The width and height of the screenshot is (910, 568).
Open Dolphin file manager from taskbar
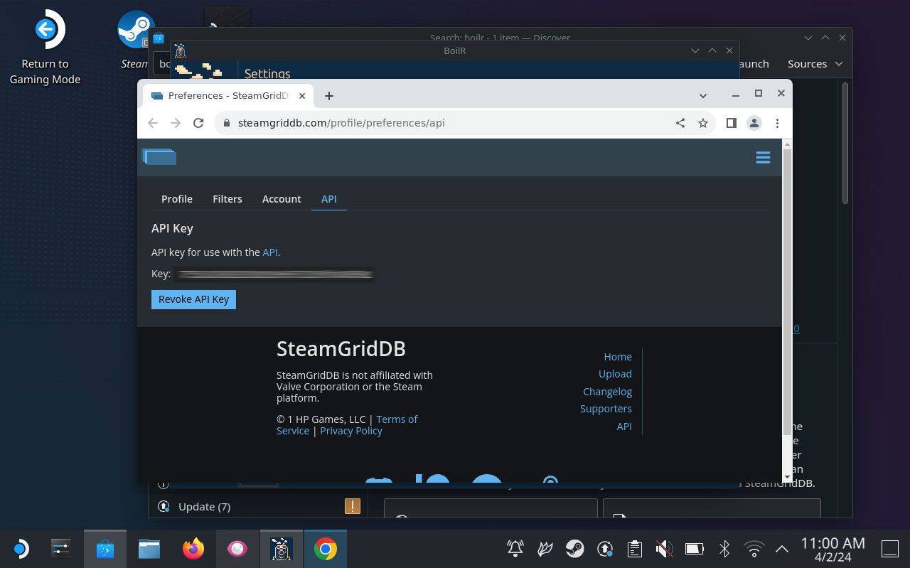tap(149, 549)
